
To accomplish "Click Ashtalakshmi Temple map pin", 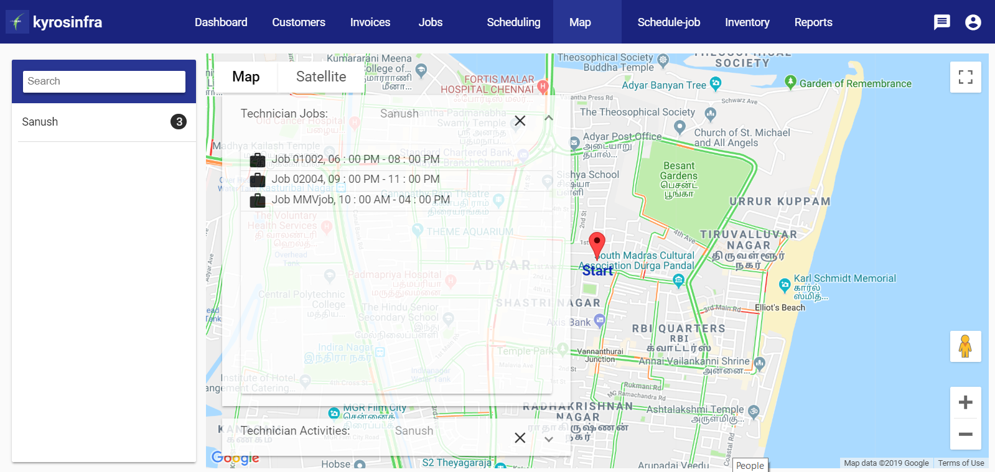I will coord(754,411).
